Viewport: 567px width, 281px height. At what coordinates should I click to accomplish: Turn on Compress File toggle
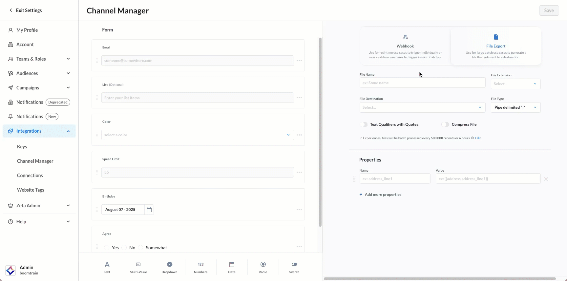point(445,124)
